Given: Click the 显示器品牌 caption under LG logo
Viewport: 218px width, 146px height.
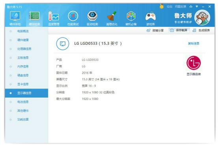Looking at the screenshot, I should click(194, 74).
